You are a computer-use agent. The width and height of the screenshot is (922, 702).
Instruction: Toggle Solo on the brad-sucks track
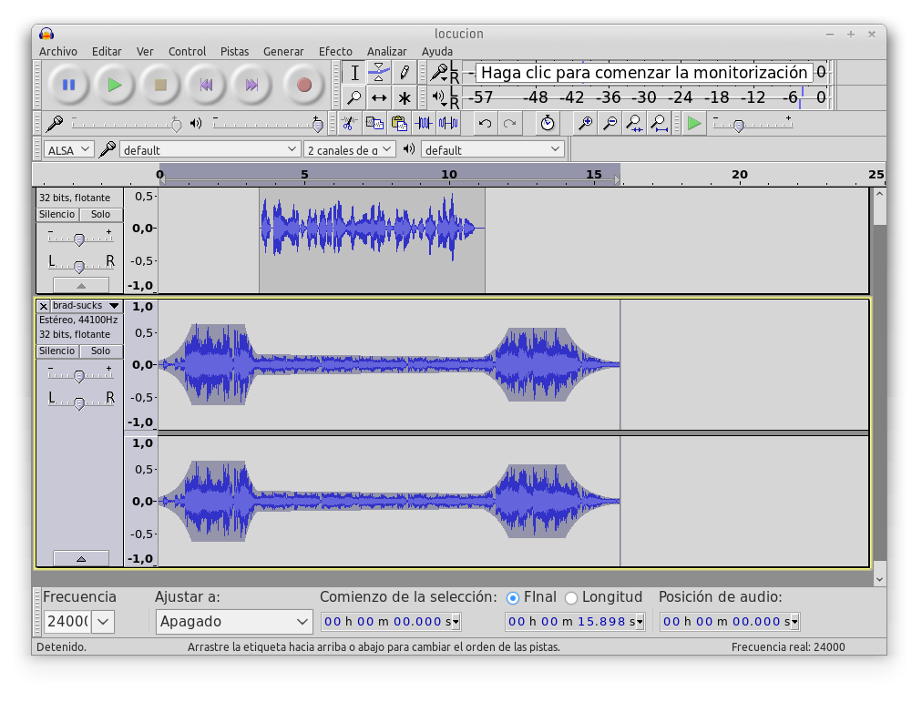tap(100, 351)
